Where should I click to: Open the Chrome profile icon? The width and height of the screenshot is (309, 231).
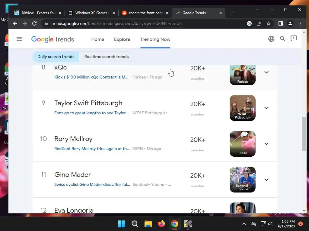coord(290,23)
